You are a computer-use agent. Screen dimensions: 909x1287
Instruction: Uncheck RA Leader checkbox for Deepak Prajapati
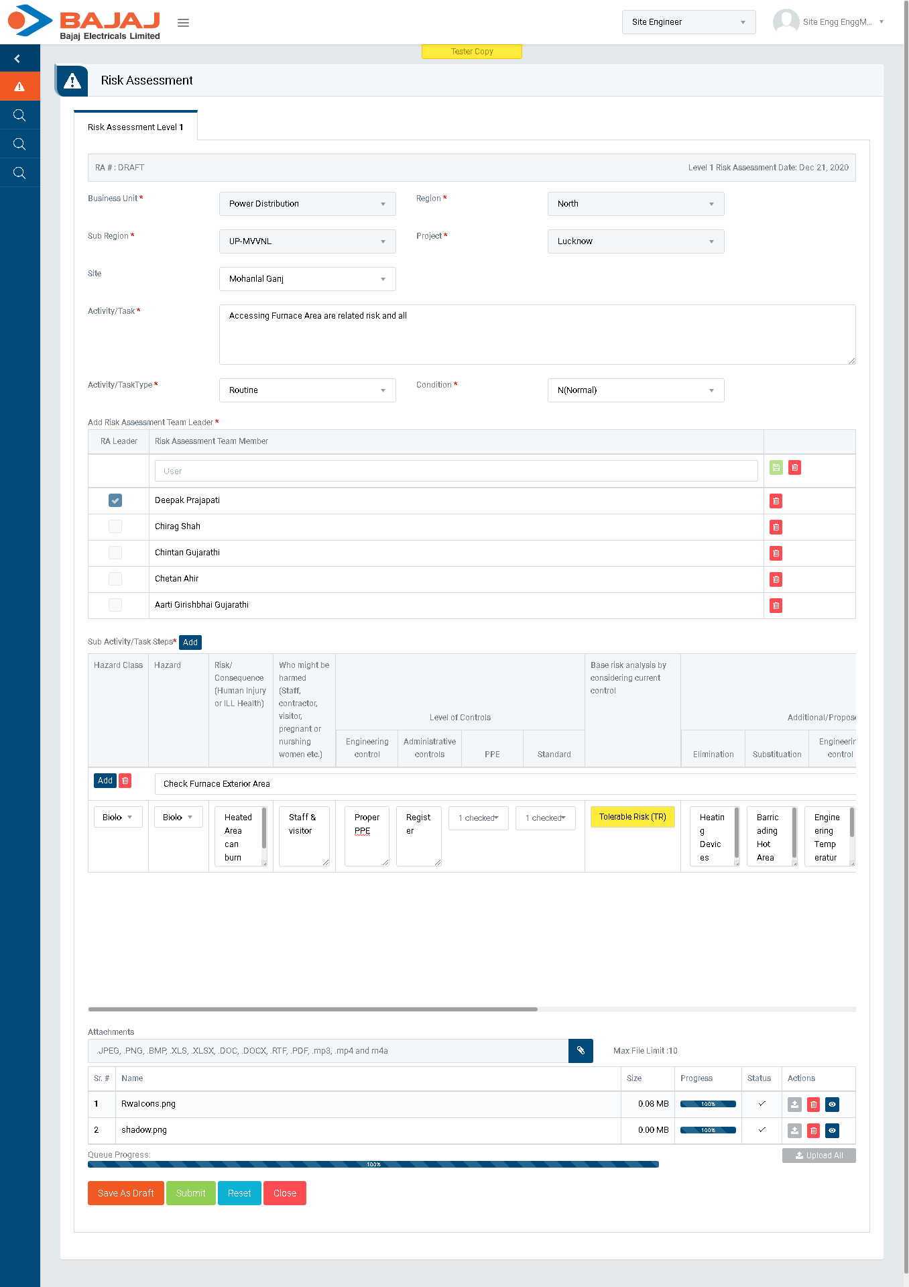click(115, 500)
